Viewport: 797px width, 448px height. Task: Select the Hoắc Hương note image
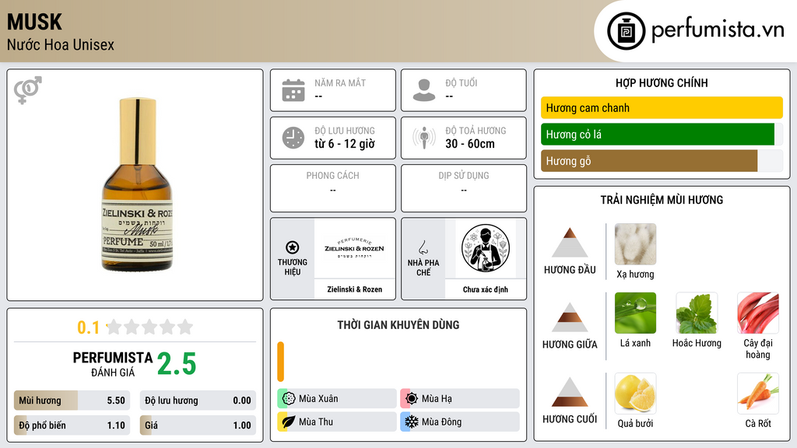[697, 313]
